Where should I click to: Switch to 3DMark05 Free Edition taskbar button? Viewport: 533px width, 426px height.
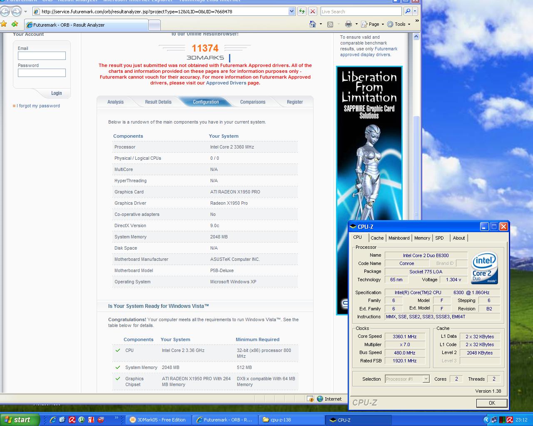(159, 420)
